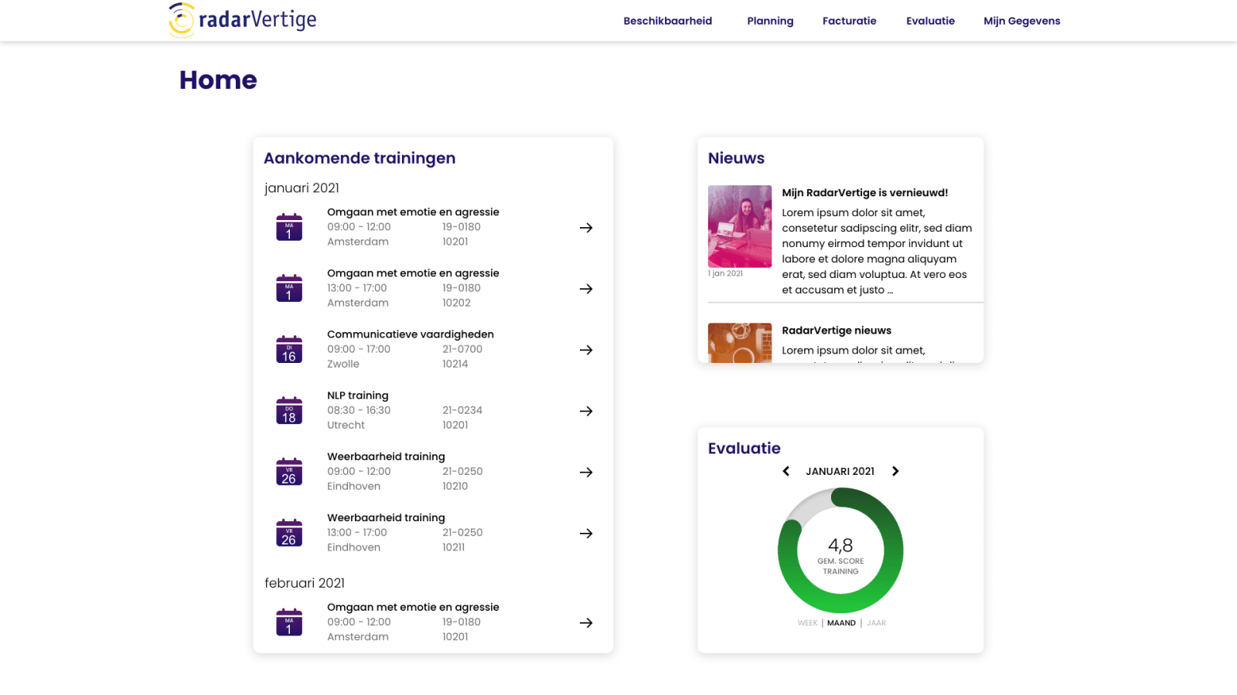Open the Communicatieve vaardigheden training arrow
Viewport: 1237px width, 695px height.
[586, 350]
